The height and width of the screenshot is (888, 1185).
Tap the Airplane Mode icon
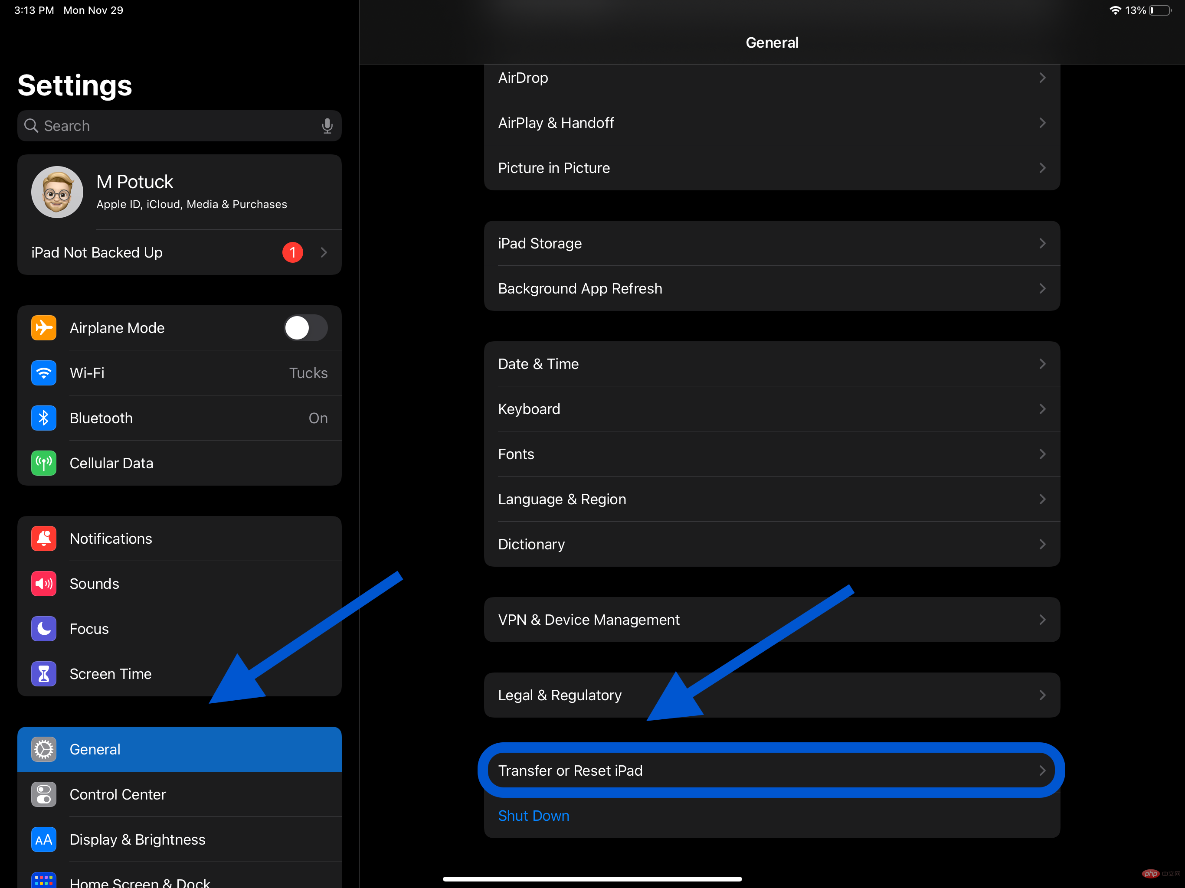(43, 327)
